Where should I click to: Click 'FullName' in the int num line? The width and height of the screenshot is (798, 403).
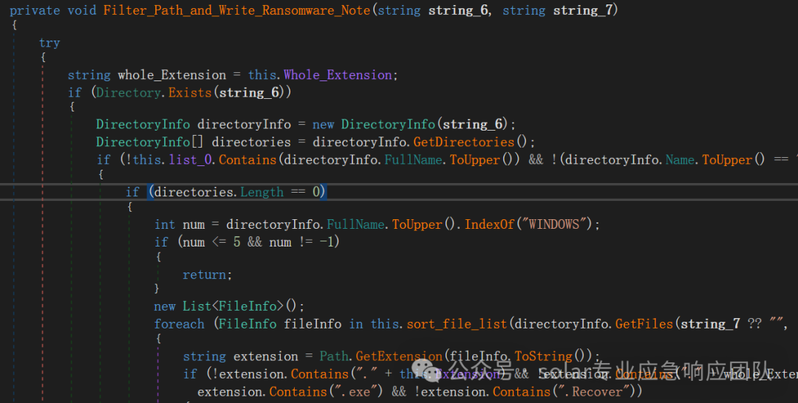coord(355,224)
